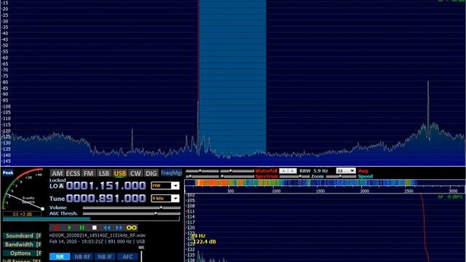
Task: Toggle NR noise reduction
Action: 60,257
